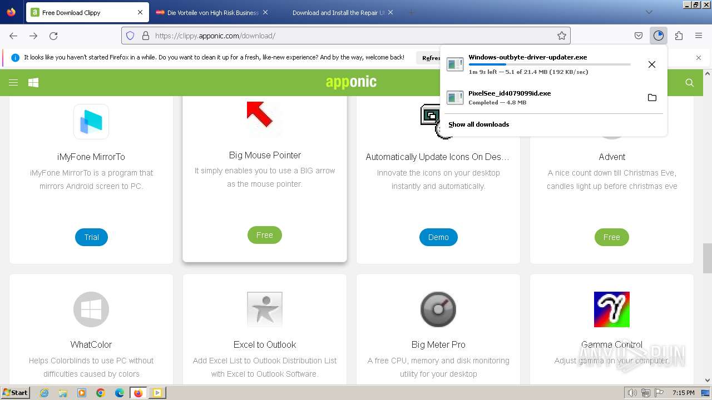Viewport: 712px width, 400px height.
Task: Open File Explorer from taskbar
Action: [x=63, y=393]
